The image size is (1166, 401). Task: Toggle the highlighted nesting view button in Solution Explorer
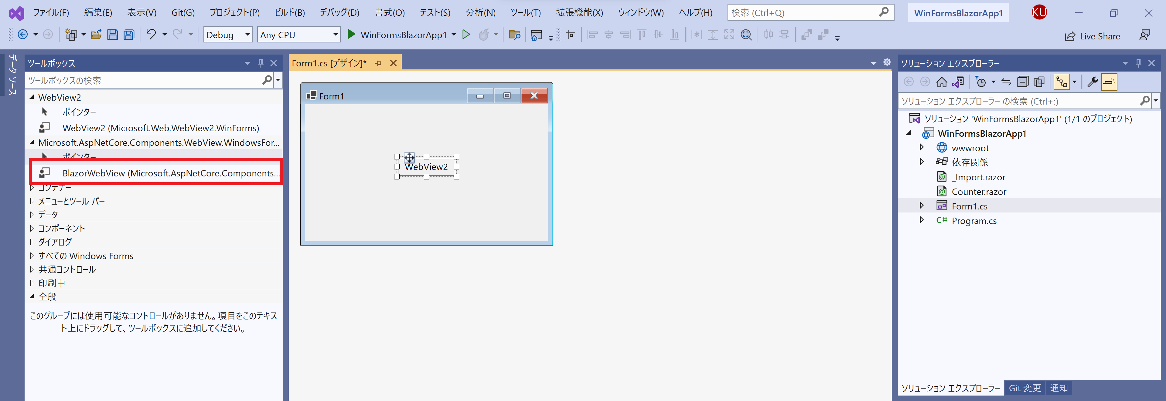(x=1062, y=82)
